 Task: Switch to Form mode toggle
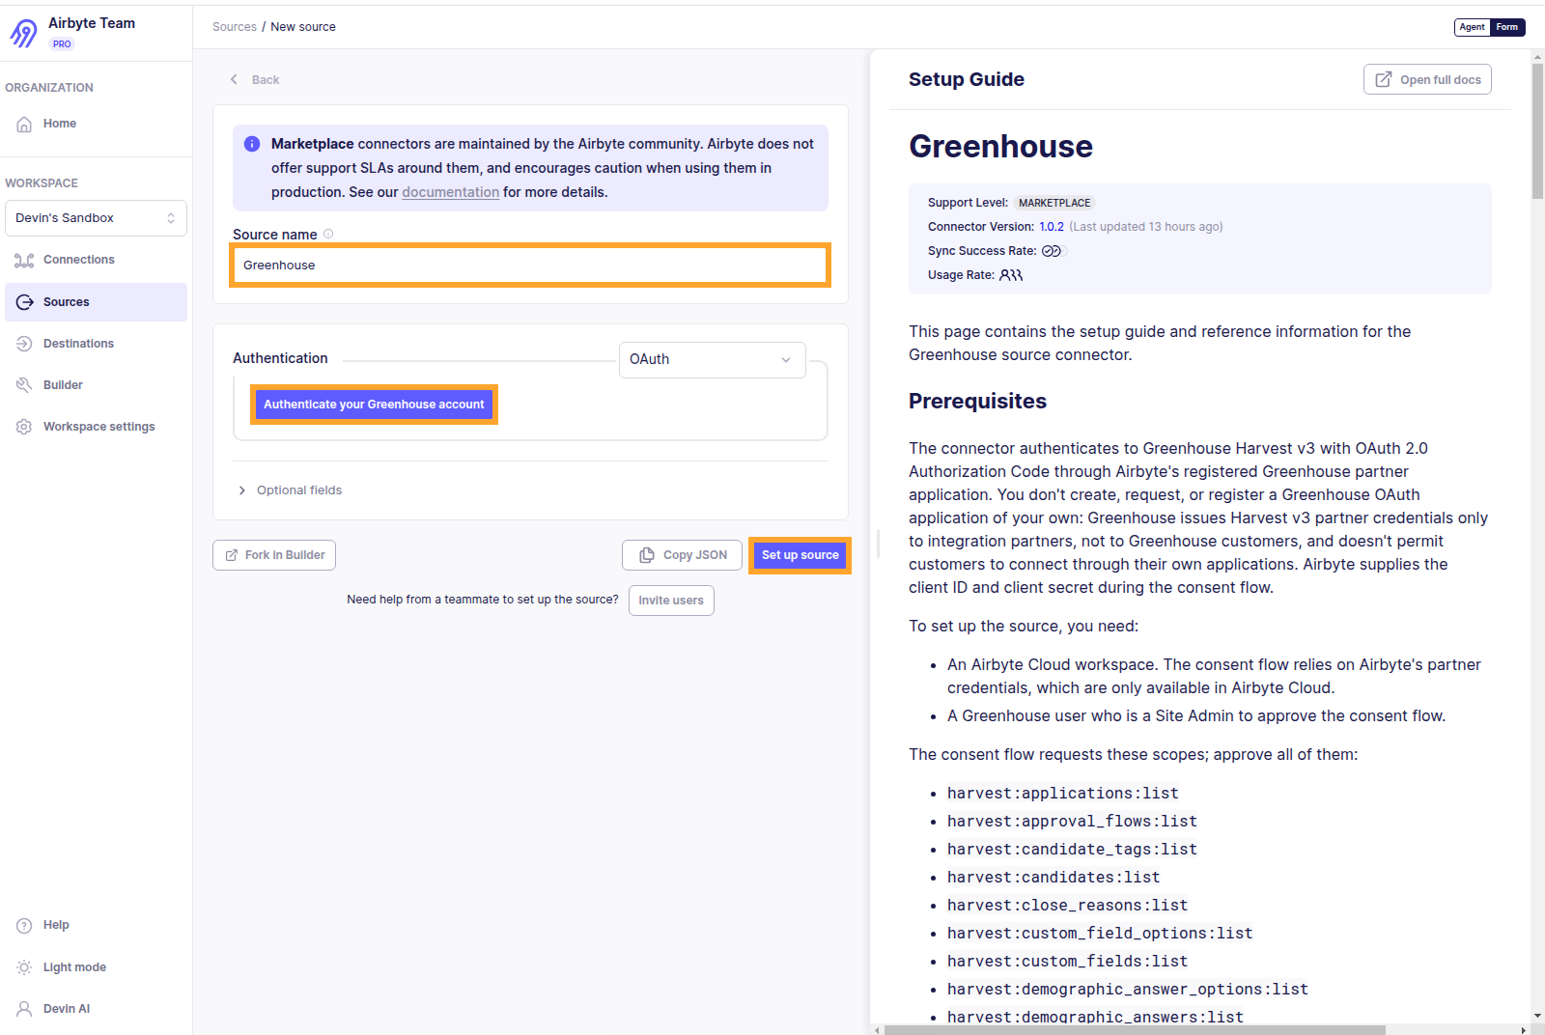click(1507, 27)
